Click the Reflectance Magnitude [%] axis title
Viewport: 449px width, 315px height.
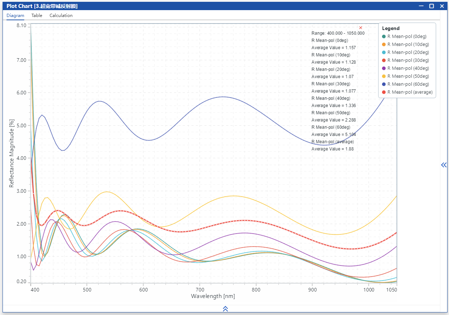tap(12, 154)
